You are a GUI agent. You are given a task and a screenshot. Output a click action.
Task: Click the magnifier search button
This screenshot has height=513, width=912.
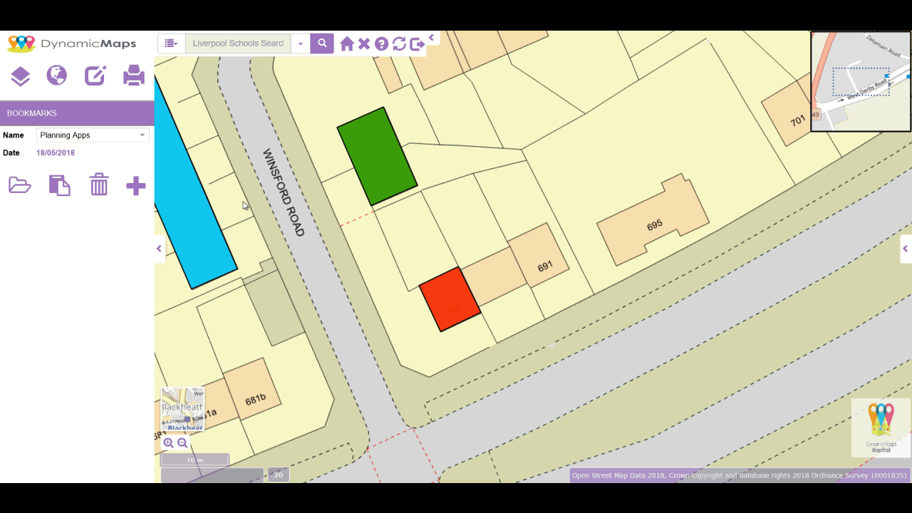click(x=322, y=43)
